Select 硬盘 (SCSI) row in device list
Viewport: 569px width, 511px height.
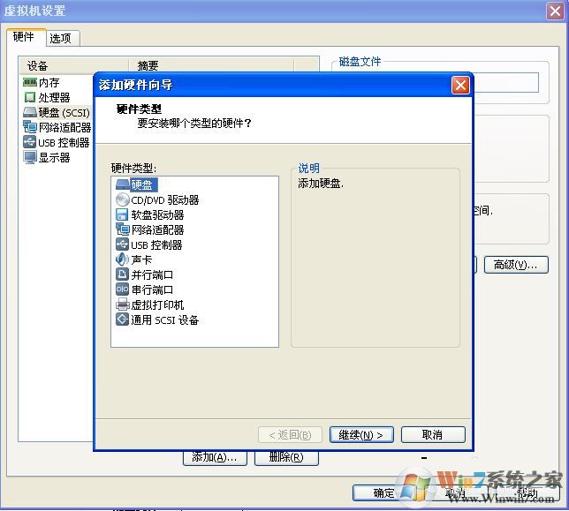coord(57,112)
